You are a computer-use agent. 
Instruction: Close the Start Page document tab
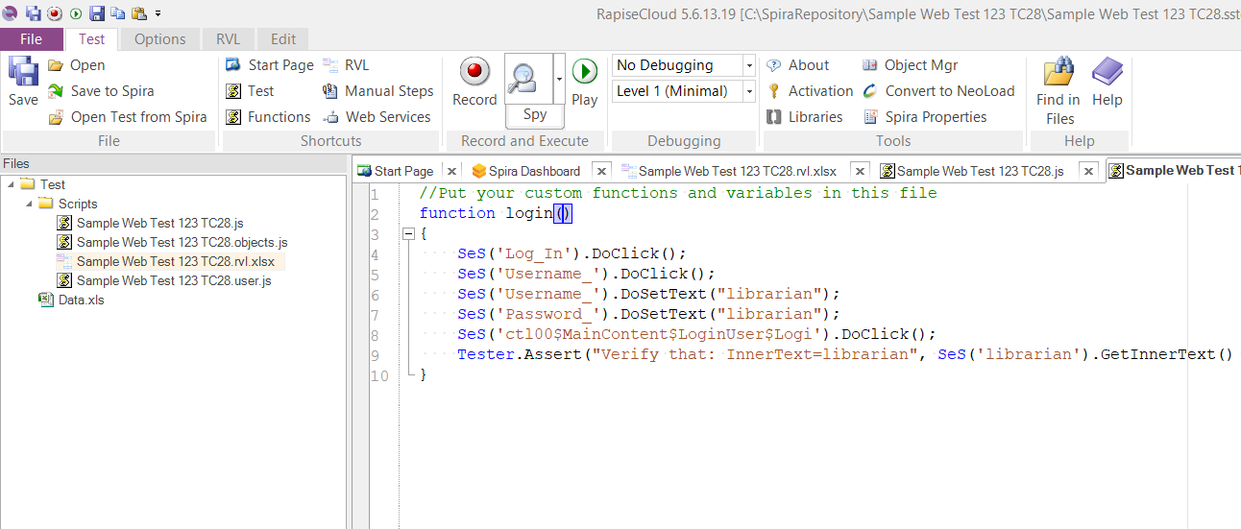[451, 171]
